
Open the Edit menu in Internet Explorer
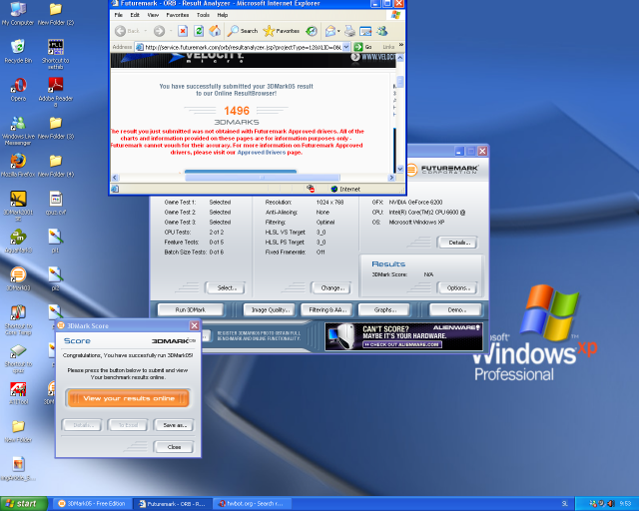(135, 15)
